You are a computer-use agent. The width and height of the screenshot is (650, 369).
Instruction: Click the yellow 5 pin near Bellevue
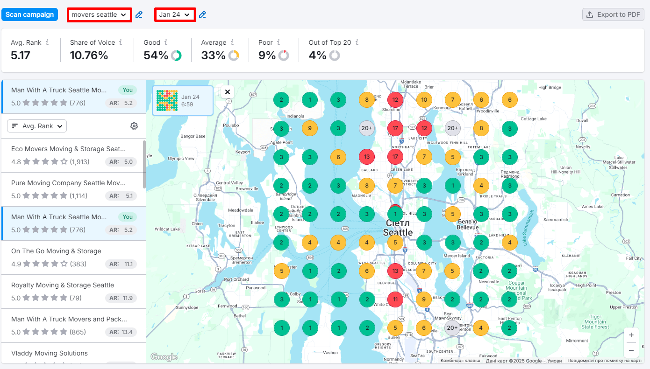pos(452,214)
